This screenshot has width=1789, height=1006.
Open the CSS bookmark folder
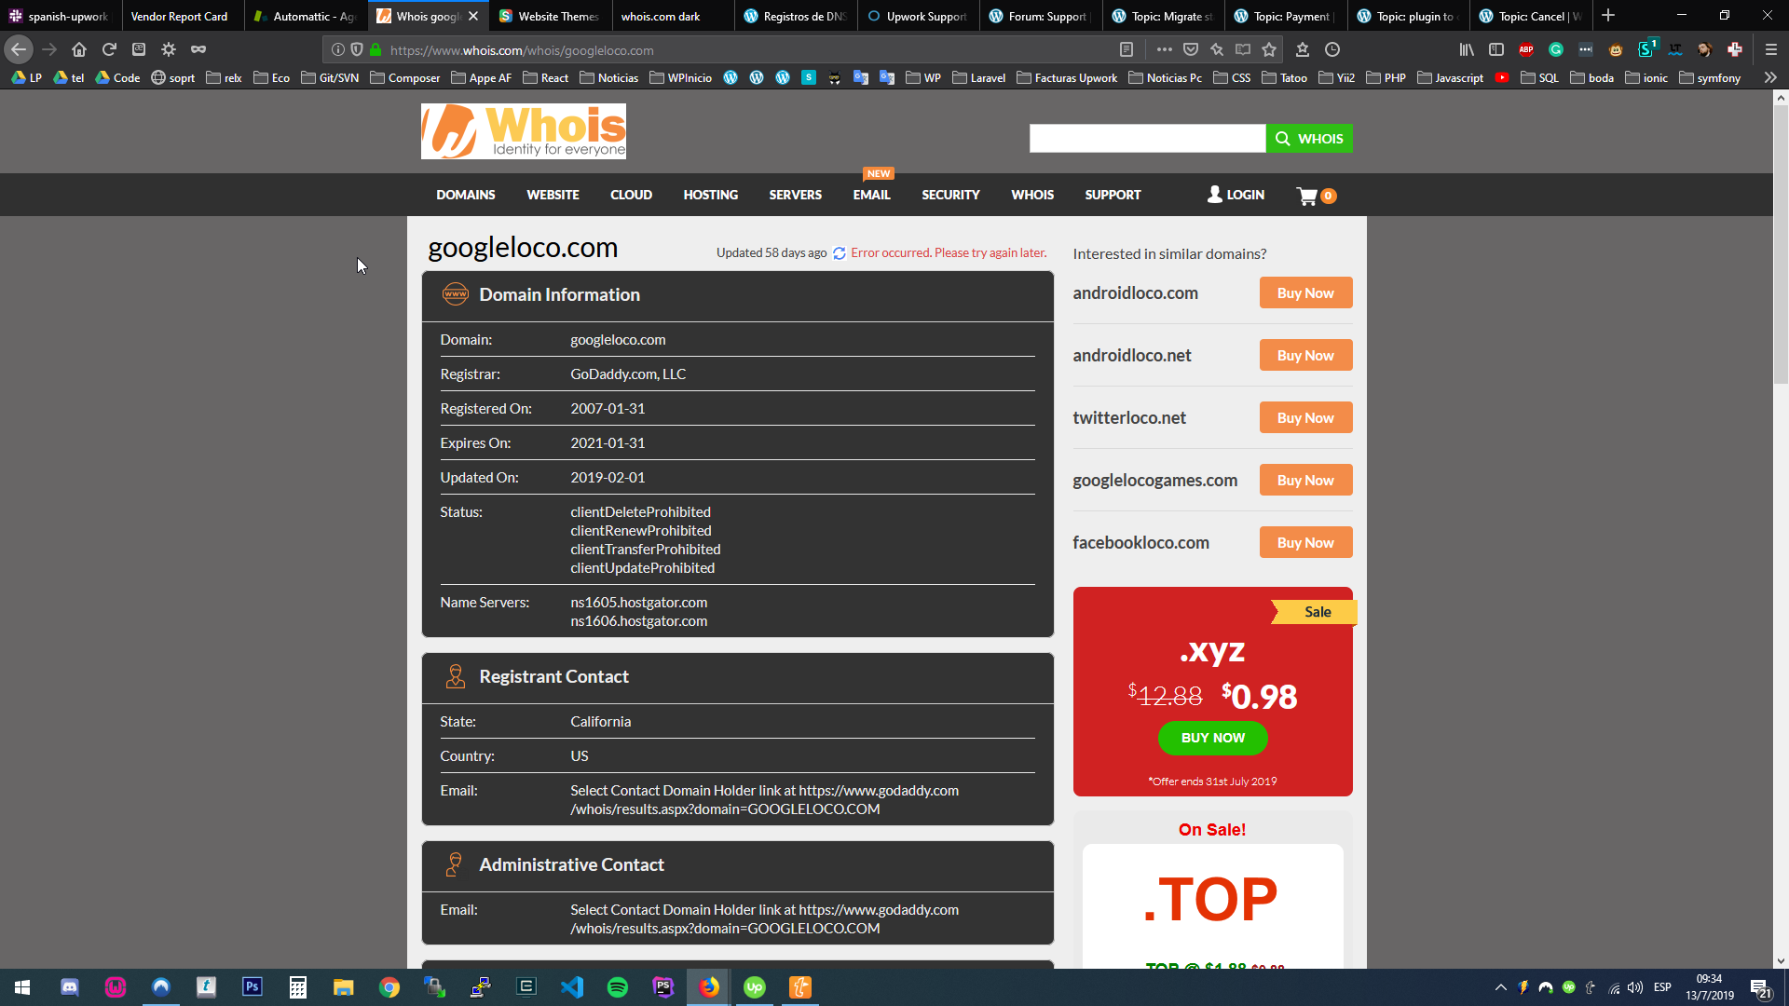tap(1232, 77)
